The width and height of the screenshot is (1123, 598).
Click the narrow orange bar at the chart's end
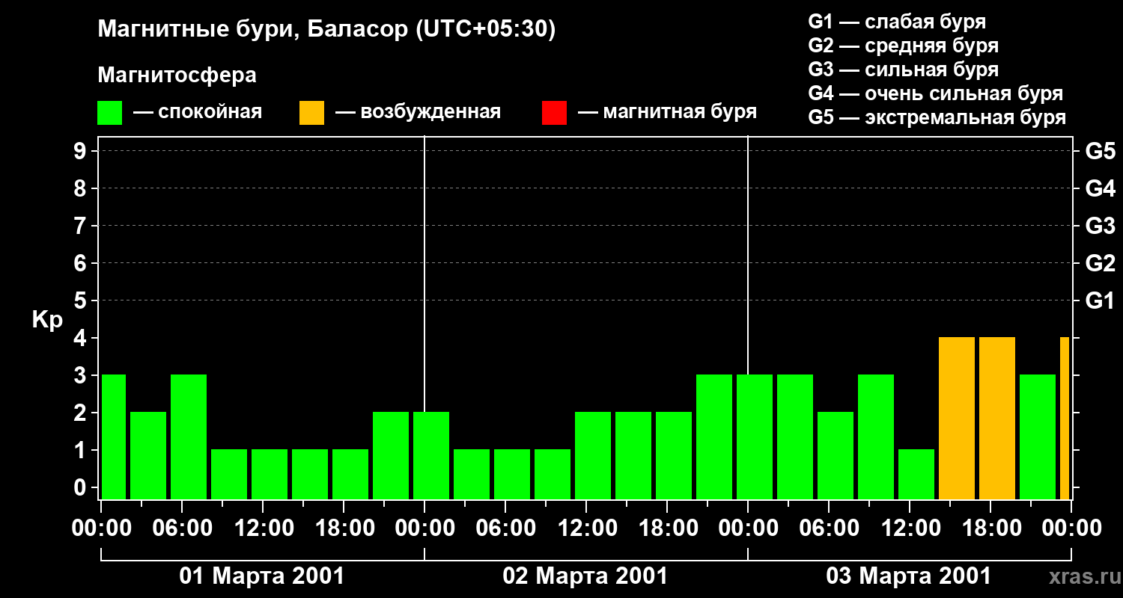1065,418
